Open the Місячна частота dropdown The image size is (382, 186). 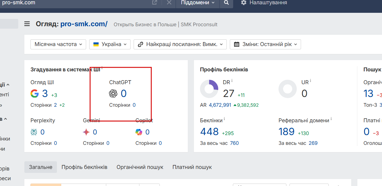click(58, 44)
